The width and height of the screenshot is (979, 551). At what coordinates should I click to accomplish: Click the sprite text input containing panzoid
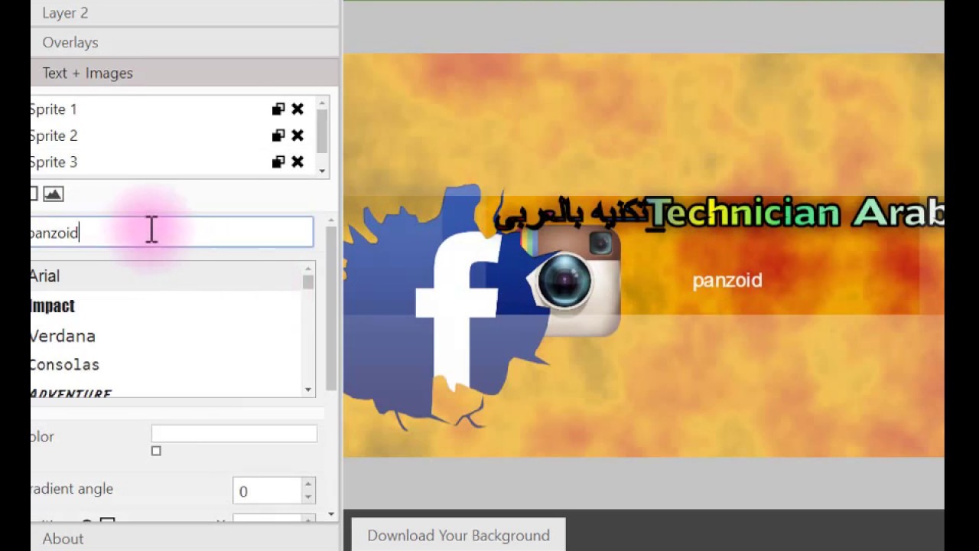tap(171, 232)
